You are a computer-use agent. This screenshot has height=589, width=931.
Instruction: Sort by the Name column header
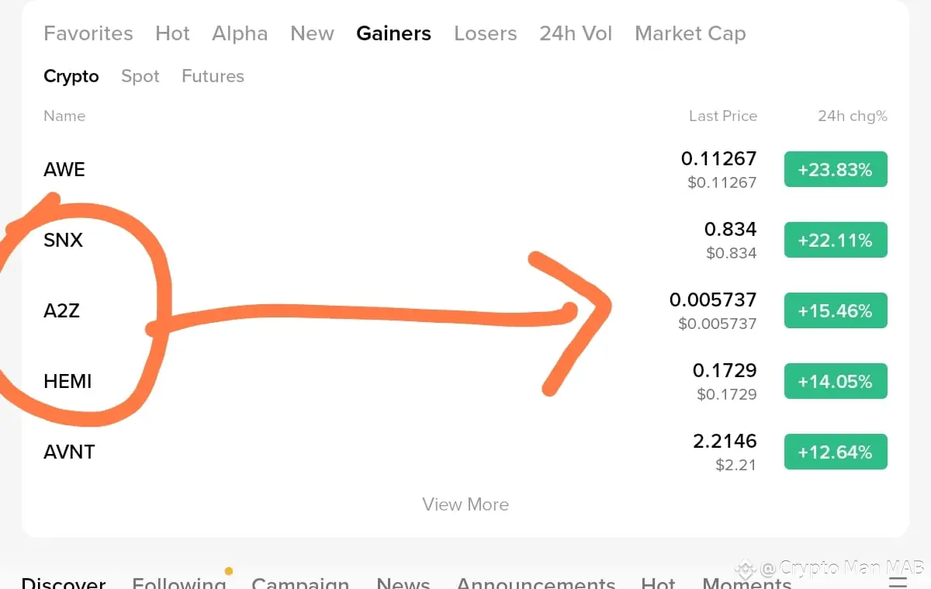[x=64, y=116]
